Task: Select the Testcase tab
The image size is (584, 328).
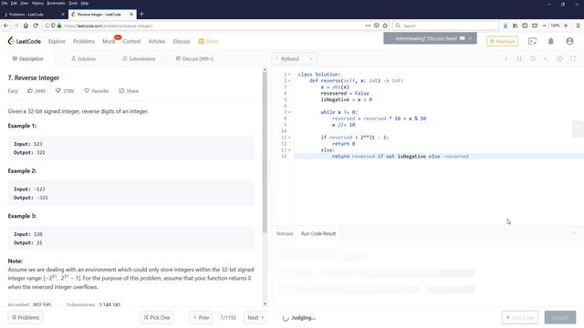Action: tap(285, 233)
